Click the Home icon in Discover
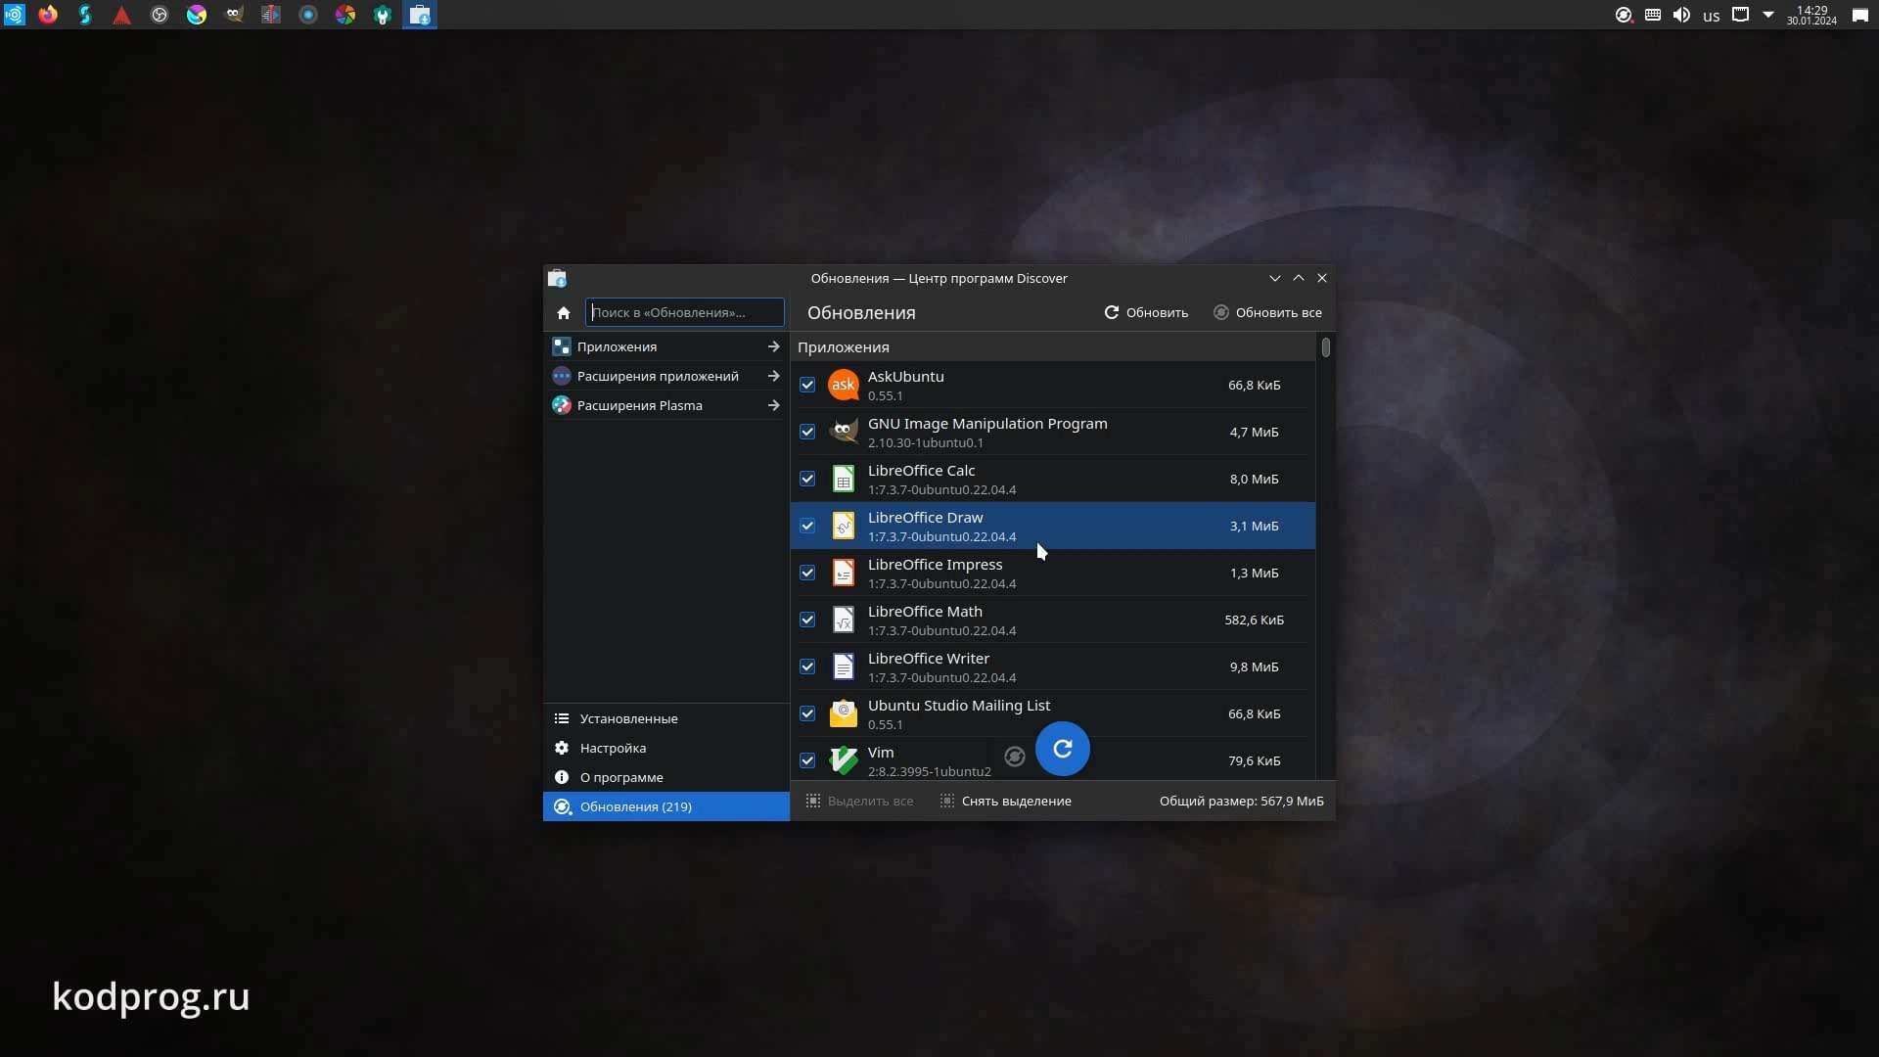 [563, 313]
